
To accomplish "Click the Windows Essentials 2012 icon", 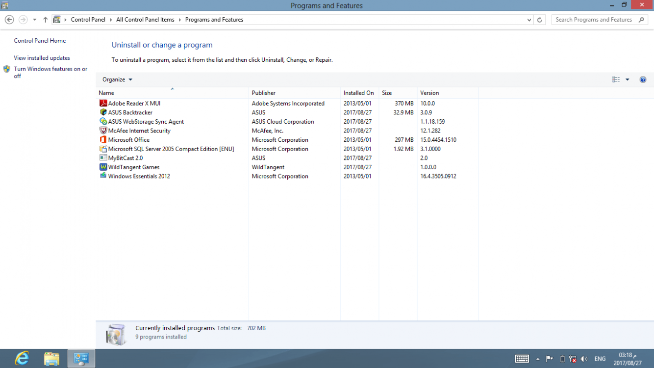I will (x=103, y=176).
